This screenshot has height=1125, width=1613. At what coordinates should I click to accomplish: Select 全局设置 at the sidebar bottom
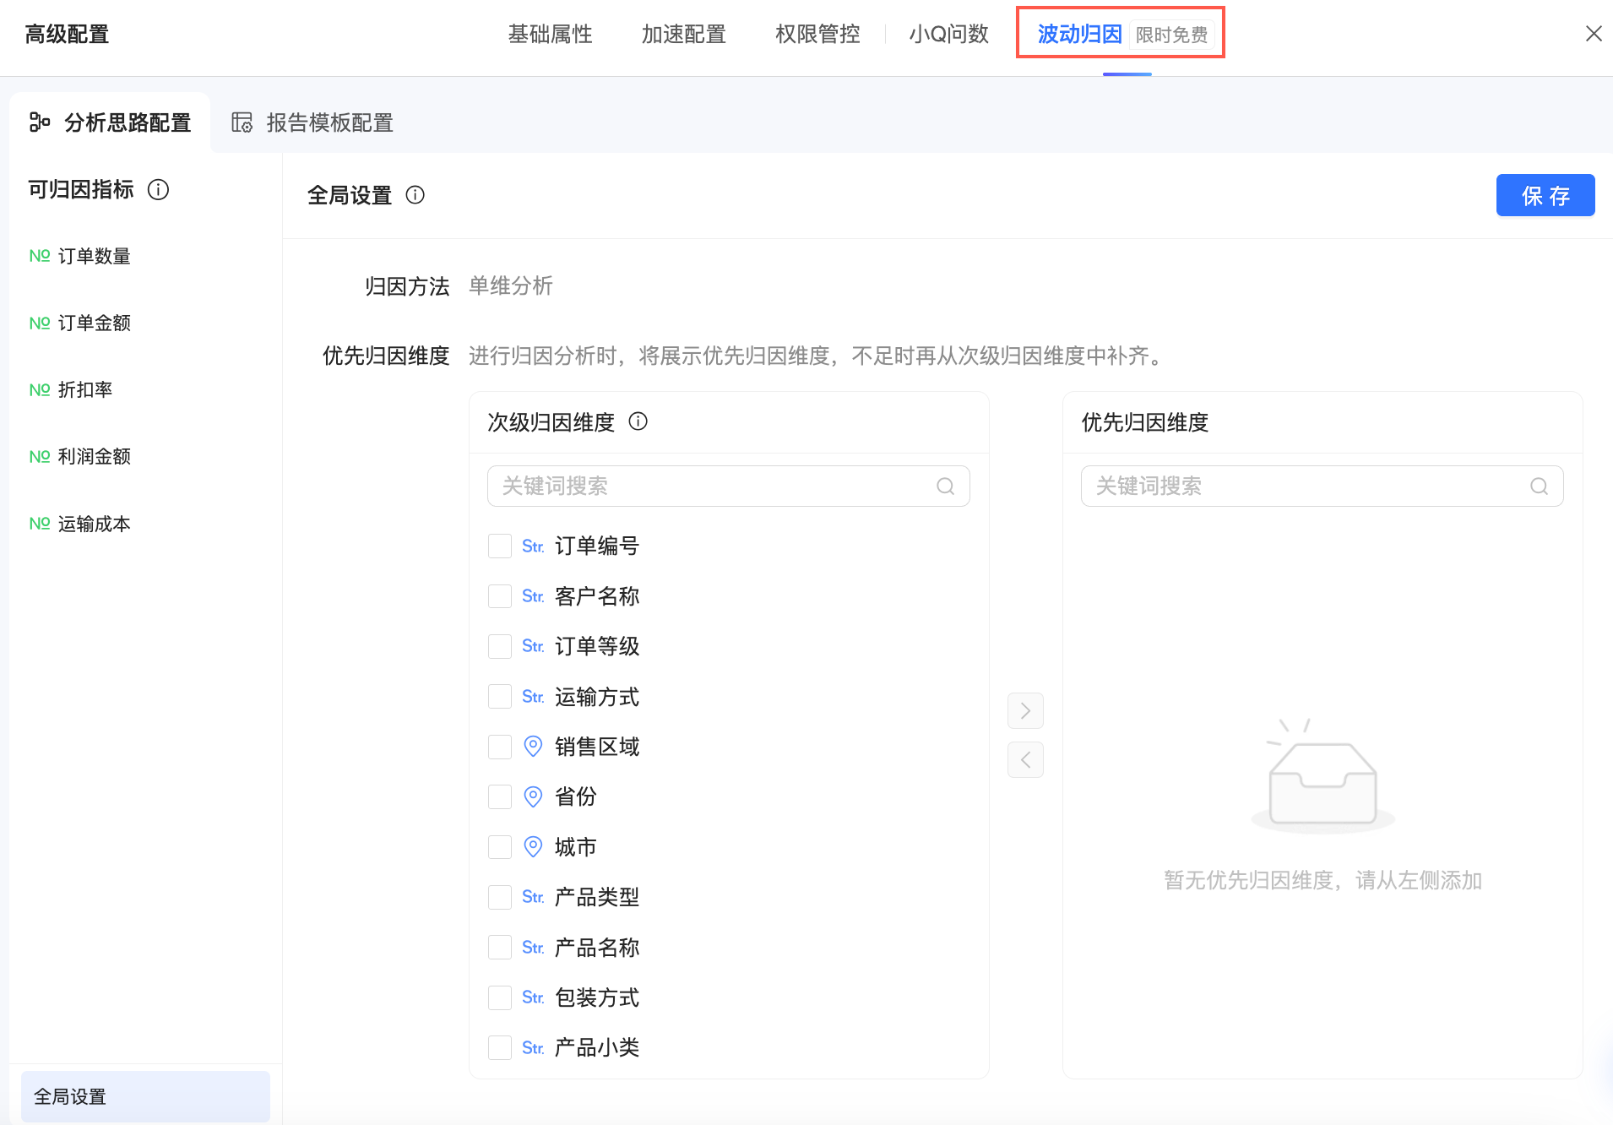tap(145, 1096)
